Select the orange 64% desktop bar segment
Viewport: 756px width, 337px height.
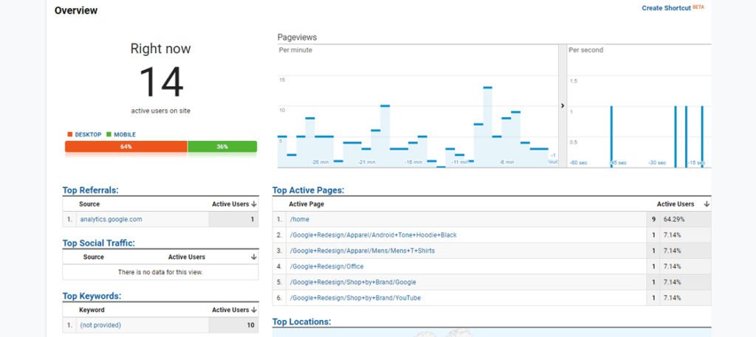tap(126, 147)
